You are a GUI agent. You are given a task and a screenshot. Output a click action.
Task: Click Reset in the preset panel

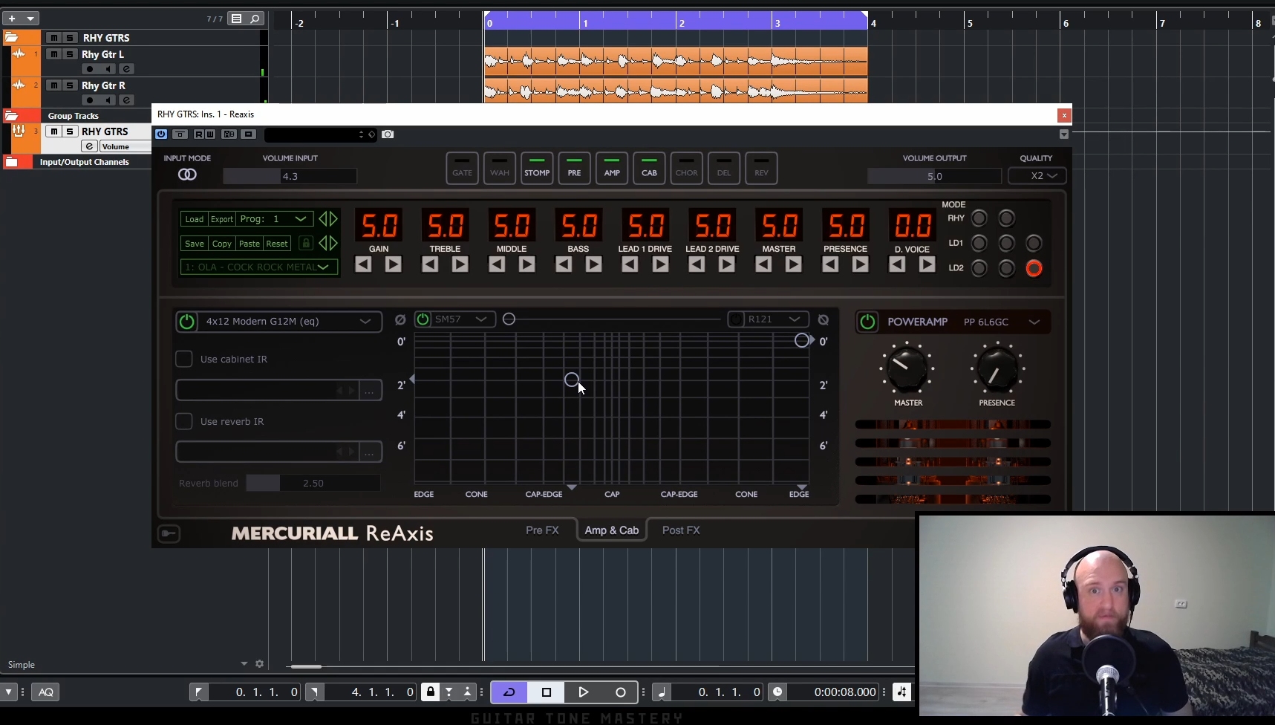(277, 244)
